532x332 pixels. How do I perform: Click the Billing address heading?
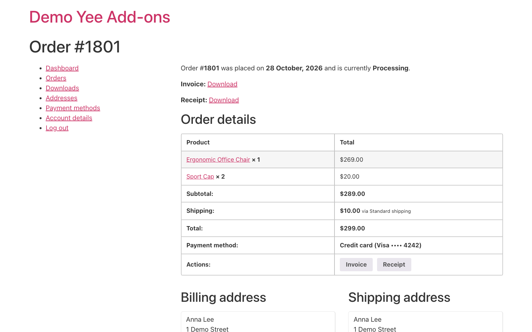(223, 297)
